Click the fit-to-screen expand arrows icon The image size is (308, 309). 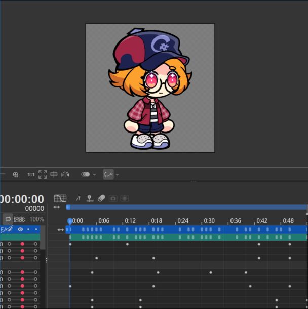click(x=43, y=174)
